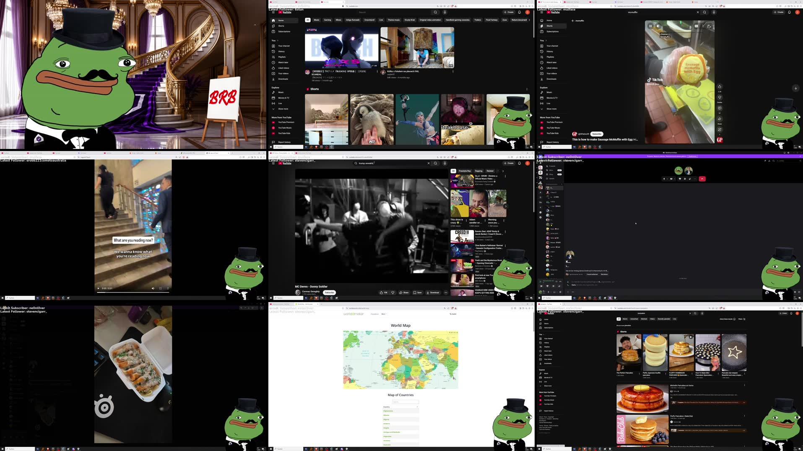Subscribe to the channel under the McMuffin short

(597, 134)
